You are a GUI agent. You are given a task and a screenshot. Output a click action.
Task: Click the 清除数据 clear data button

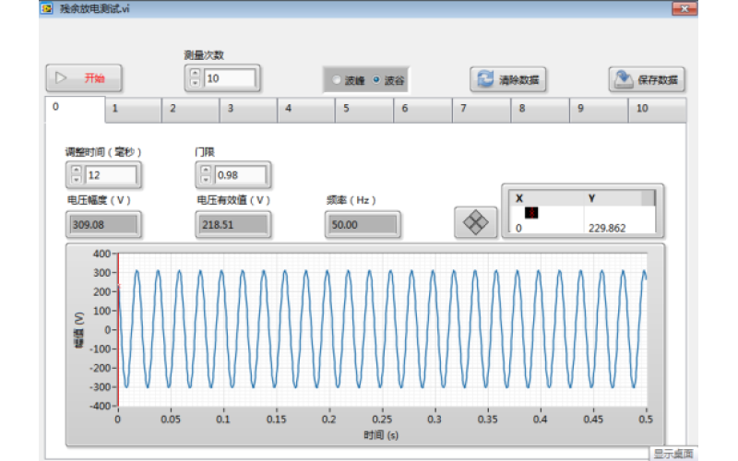[x=507, y=80]
